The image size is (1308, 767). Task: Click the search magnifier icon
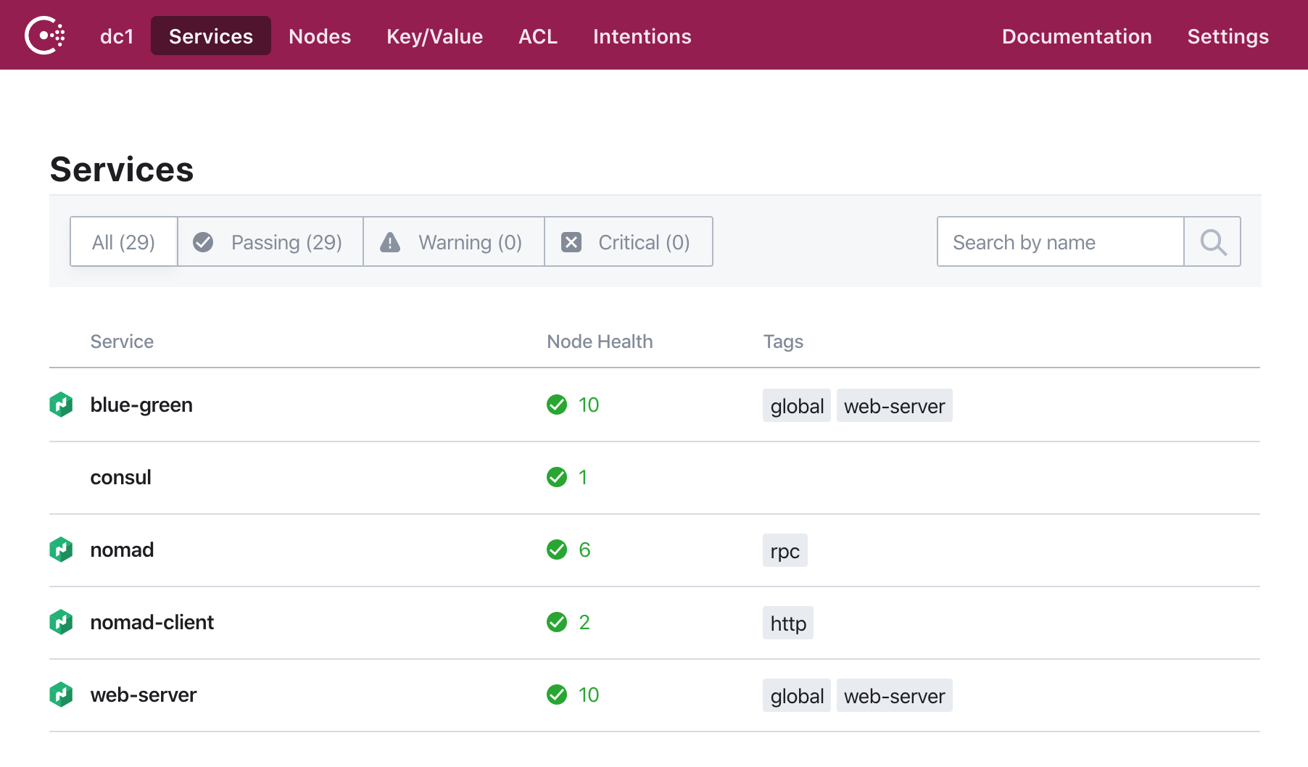pyautogui.click(x=1213, y=242)
